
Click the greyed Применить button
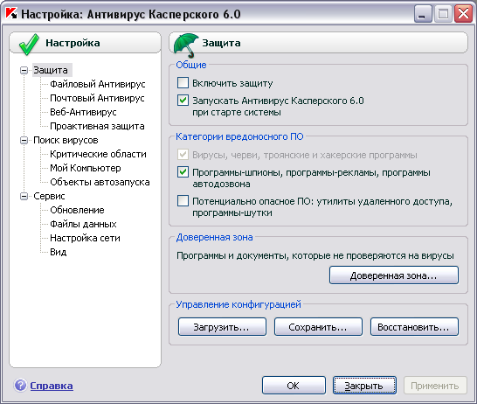point(435,386)
